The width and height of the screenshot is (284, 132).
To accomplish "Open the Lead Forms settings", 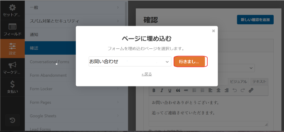I will pos(75,127).
